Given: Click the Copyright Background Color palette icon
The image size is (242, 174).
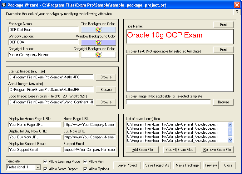Looking at the screenshot, I should [98, 55].
